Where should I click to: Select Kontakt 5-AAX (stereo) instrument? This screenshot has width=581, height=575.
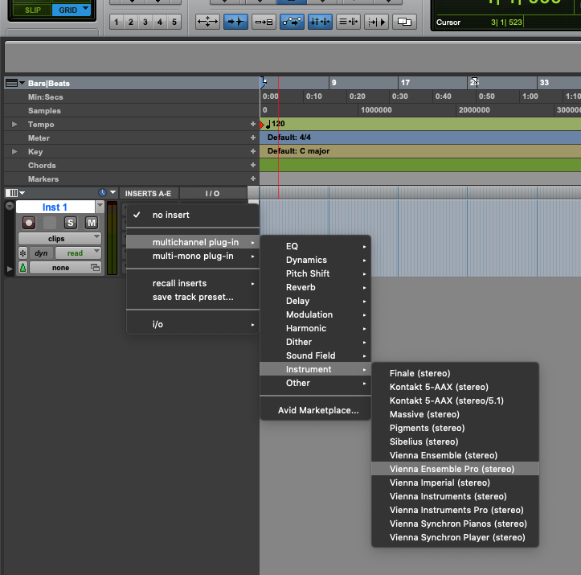tap(455, 387)
